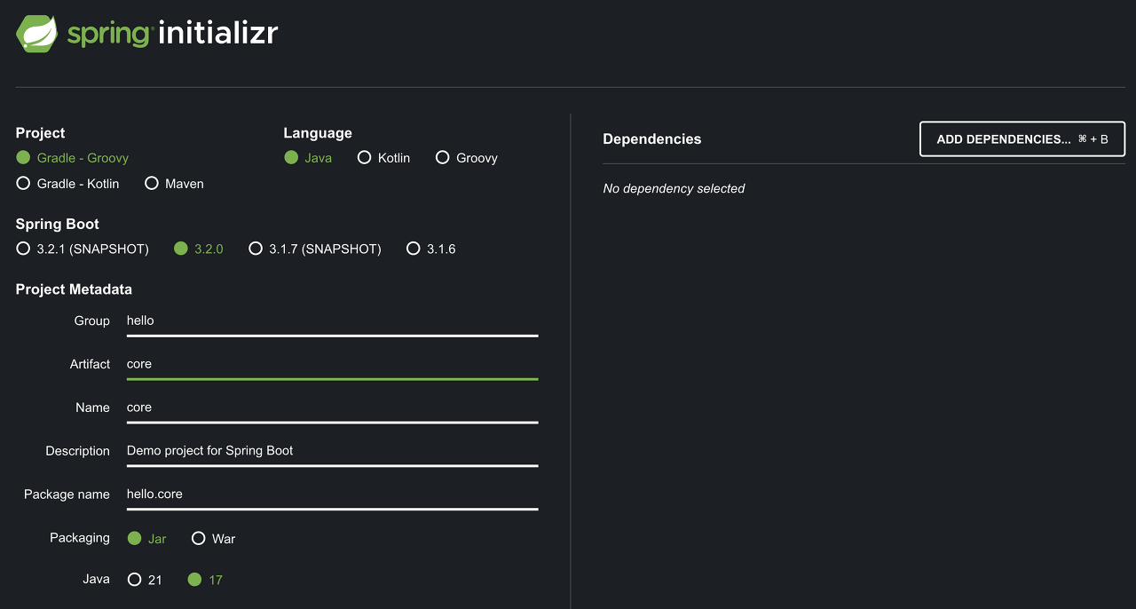Select Java version 17

click(x=205, y=580)
